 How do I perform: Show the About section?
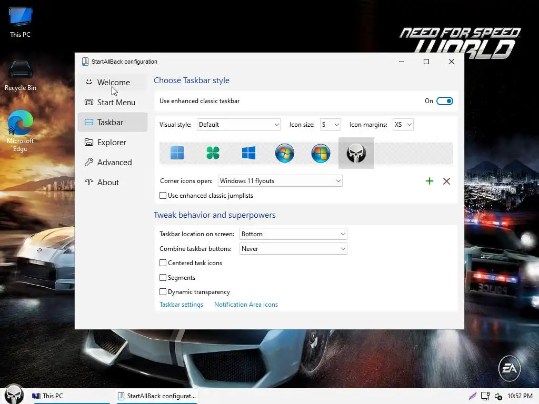click(113, 182)
